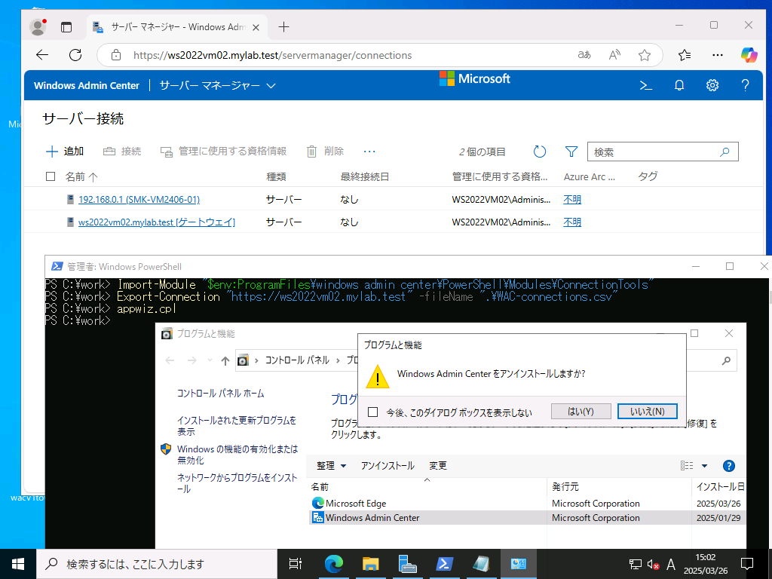
Task: Open Edge profile avatar
Action: 38,27
